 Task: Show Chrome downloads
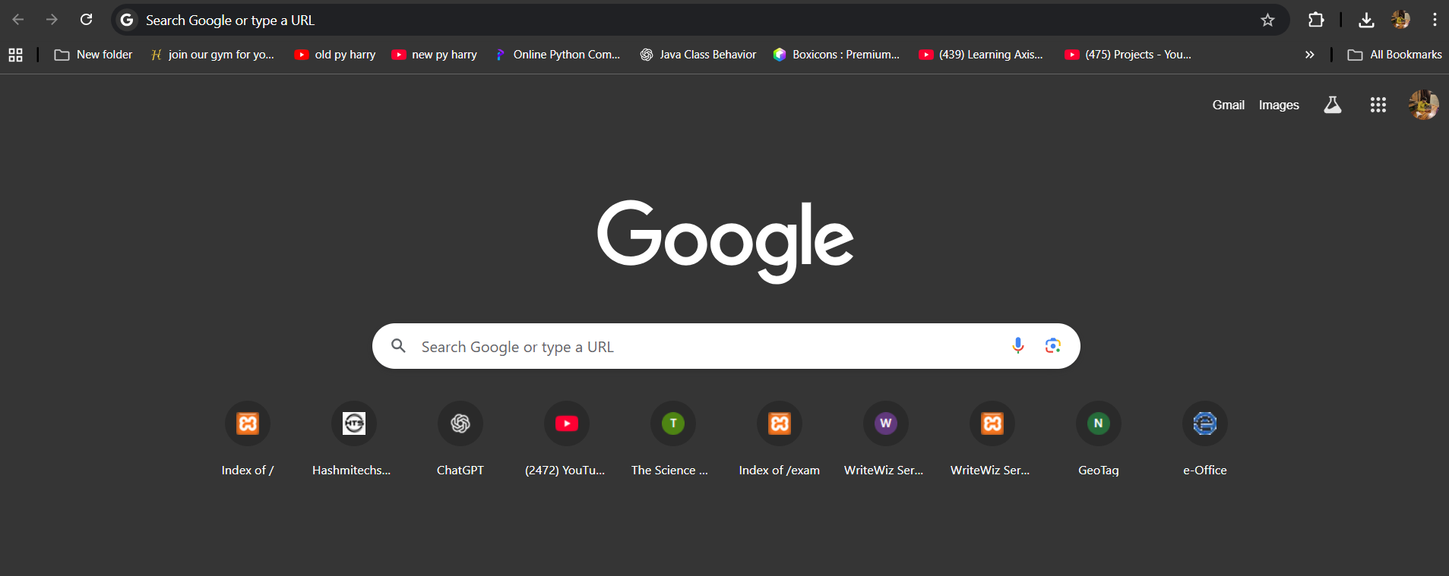click(1365, 20)
